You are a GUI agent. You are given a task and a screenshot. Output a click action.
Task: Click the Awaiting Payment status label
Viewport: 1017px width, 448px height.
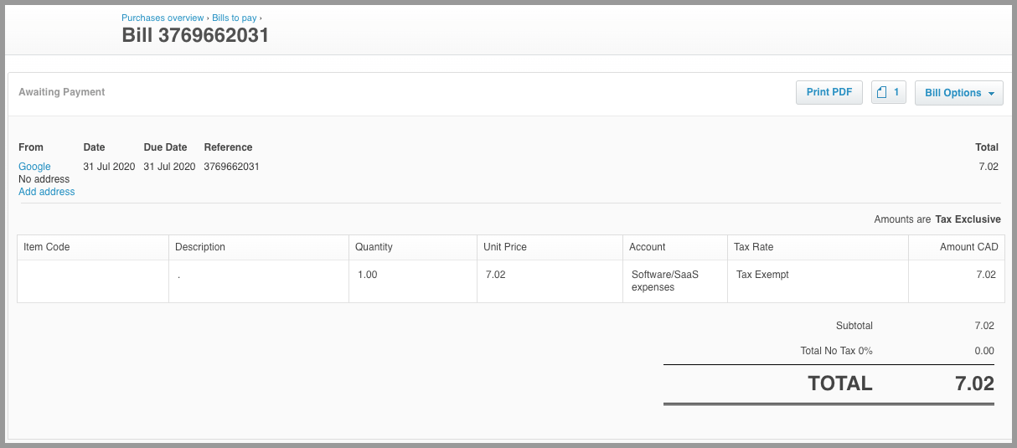[62, 92]
